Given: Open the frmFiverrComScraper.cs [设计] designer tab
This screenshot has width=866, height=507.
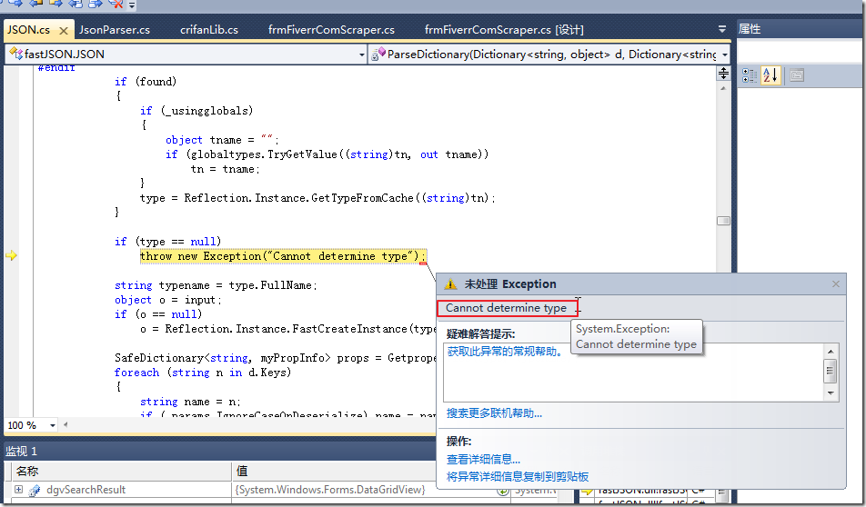Looking at the screenshot, I should [x=504, y=30].
